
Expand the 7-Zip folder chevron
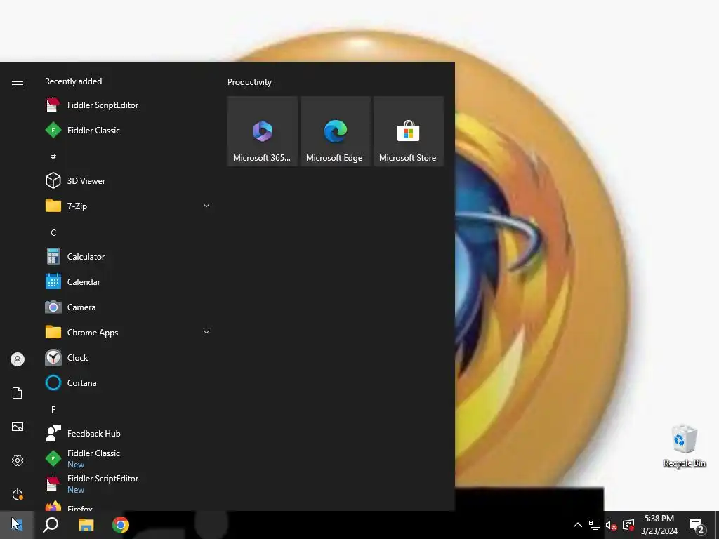pyautogui.click(x=206, y=206)
